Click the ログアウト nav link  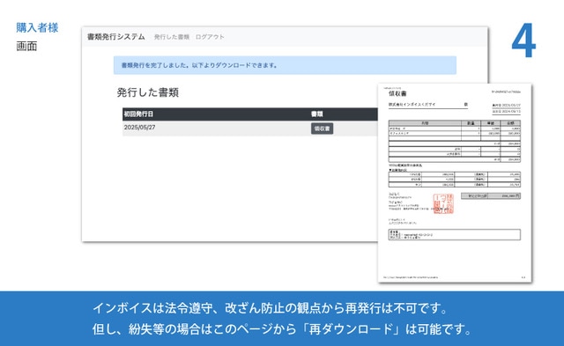[x=210, y=37]
